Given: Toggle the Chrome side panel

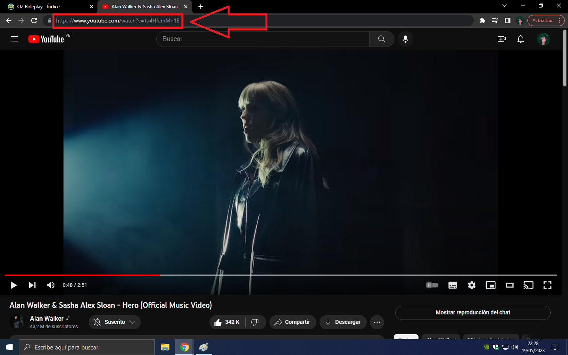Looking at the screenshot, I should [x=508, y=21].
